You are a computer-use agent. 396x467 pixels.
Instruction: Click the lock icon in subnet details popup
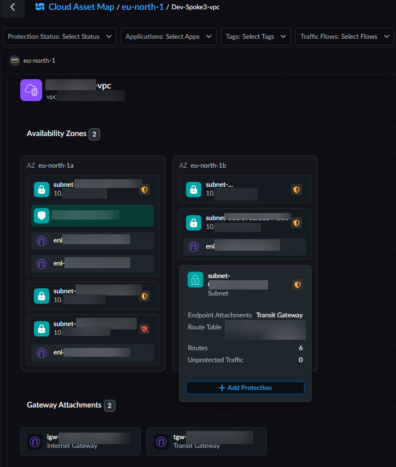pyautogui.click(x=195, y=280)
